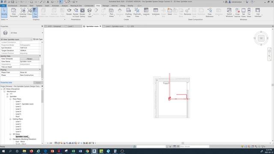Switch to the Annotate ribbon tab
This screenshot has height=154, width=274.
55,6
